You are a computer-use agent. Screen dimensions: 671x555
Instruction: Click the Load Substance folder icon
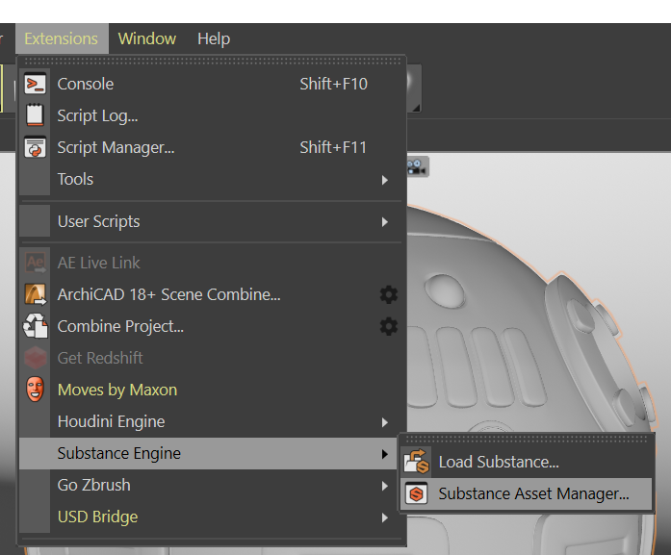pyautogui.click(x=417, y=462)
